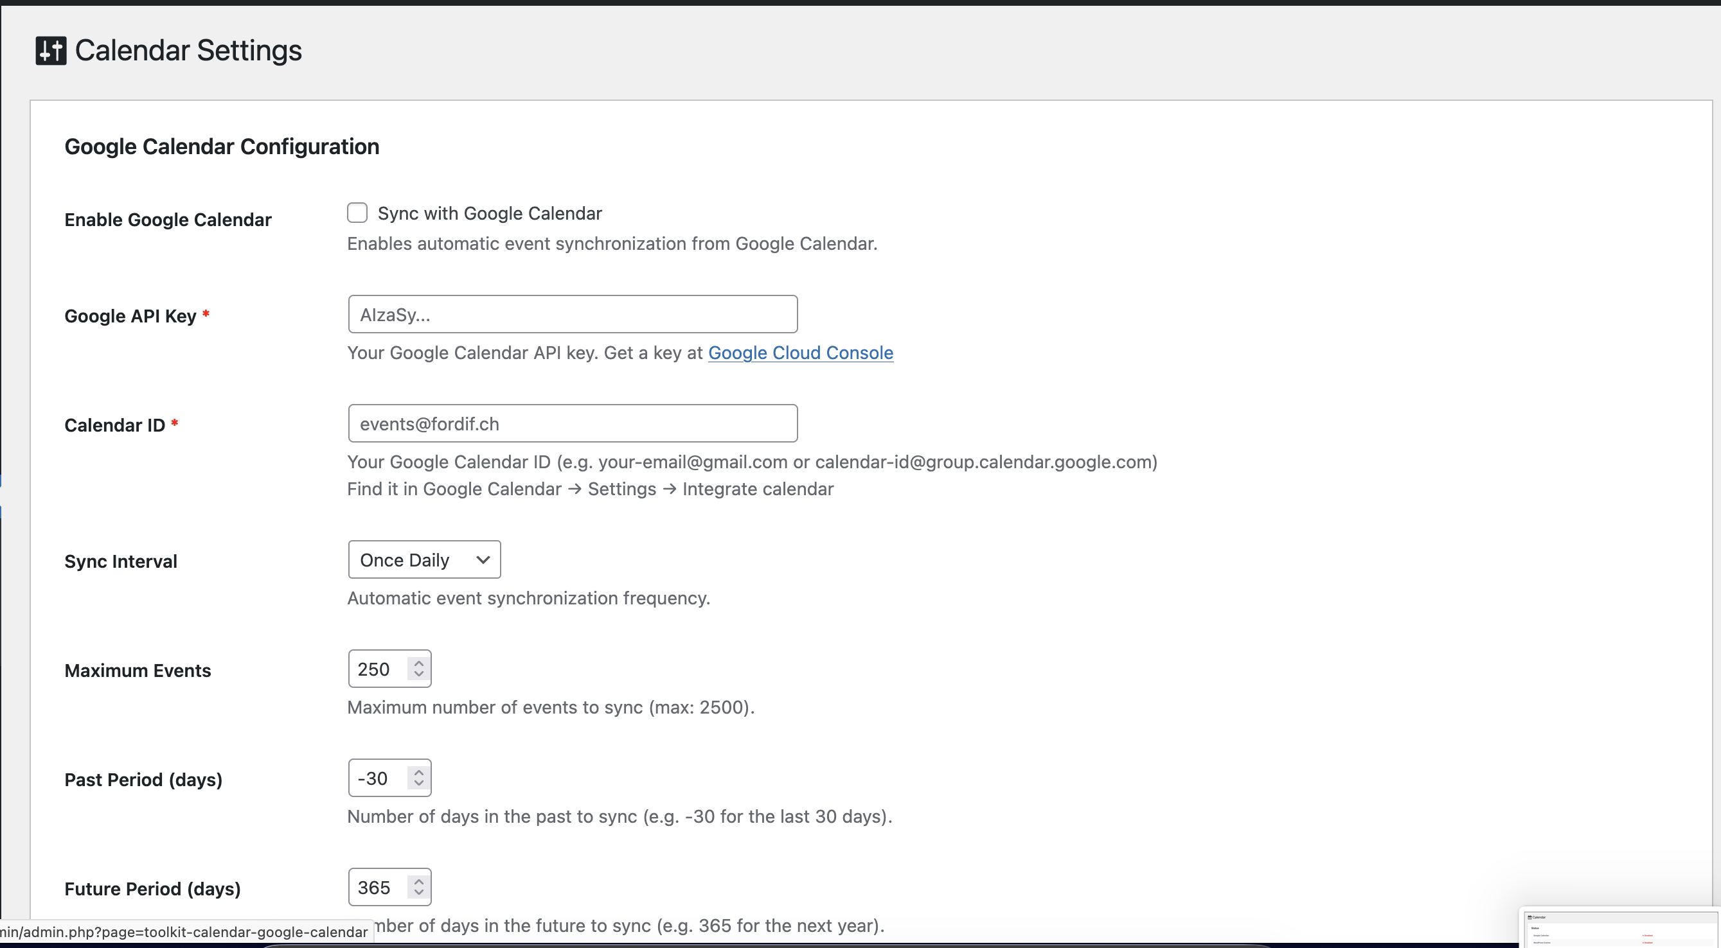Click the Maximum Events label
The image size is (1721, 948).
click(138, 671)
